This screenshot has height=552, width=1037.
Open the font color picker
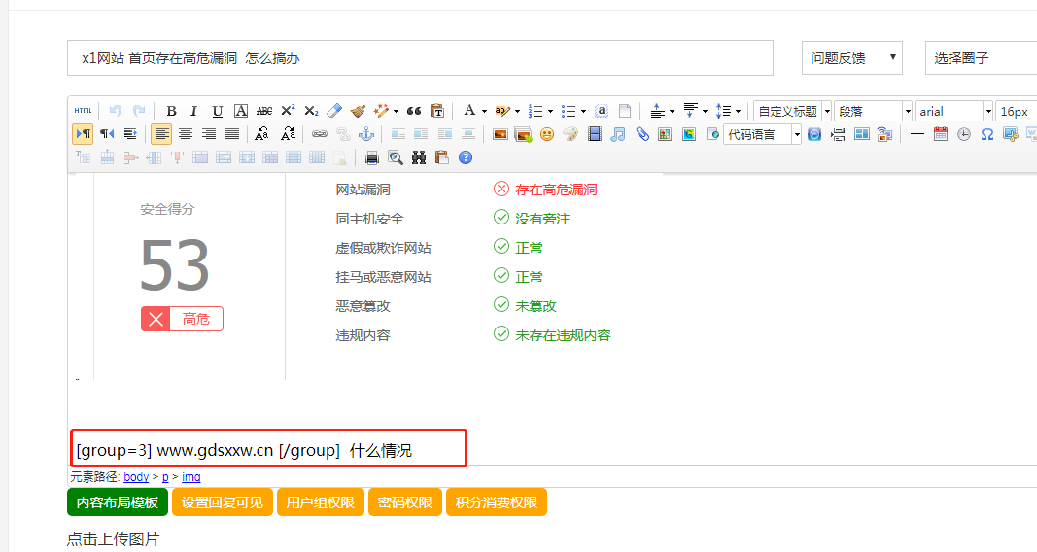pyautogui.click(x=469, y=111)
